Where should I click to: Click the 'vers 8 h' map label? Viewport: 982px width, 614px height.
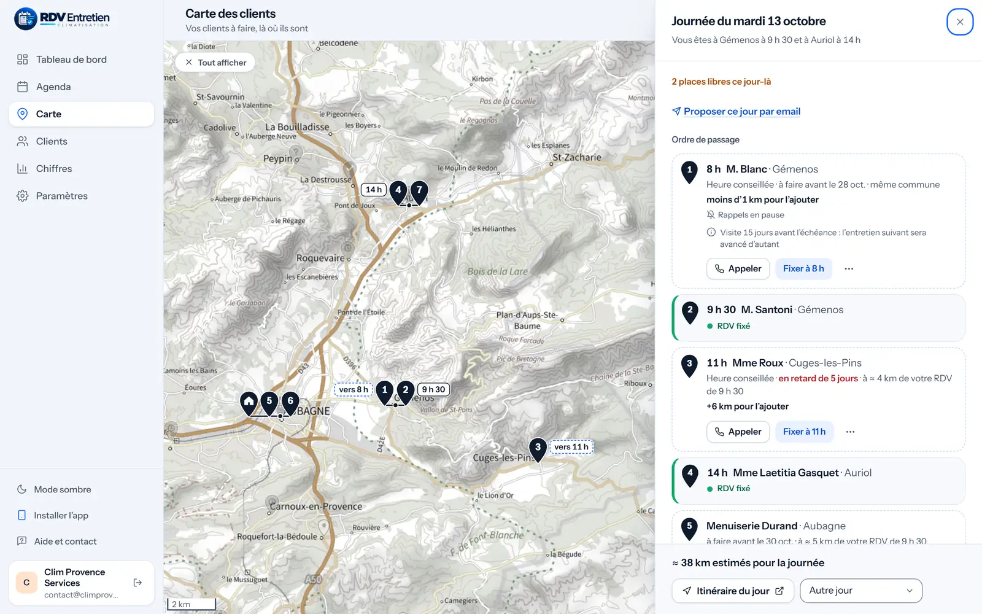(x=354, y=389)
